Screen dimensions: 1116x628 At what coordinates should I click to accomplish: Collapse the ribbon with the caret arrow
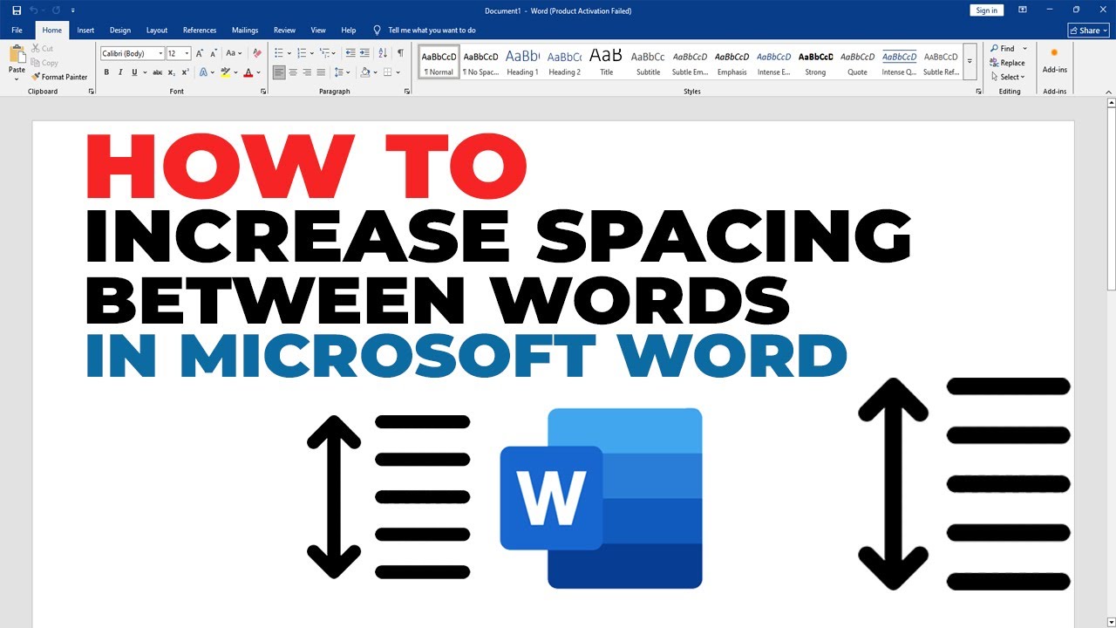pyautogui.click(x=1109, y=91)
